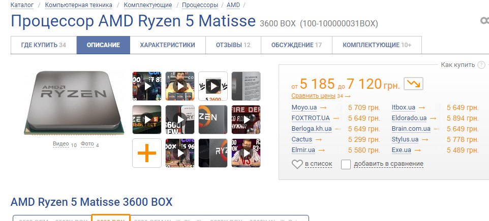
Task: Play the Core i5 96 video thumbnail
Action: 180,153
